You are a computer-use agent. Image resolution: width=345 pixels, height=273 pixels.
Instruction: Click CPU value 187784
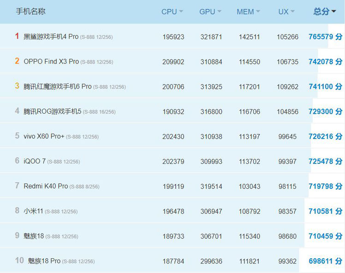click(173, 261)
